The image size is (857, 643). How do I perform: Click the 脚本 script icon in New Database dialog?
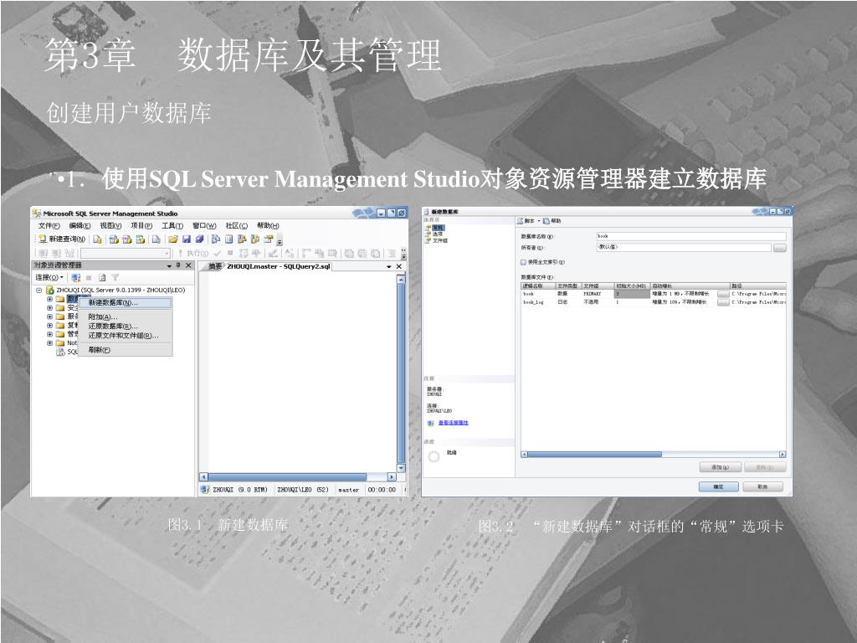tap(520, 221)
